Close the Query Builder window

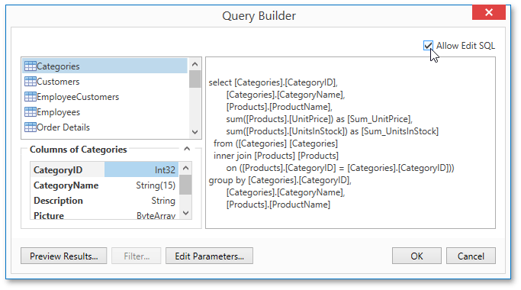tap(489, 12)
